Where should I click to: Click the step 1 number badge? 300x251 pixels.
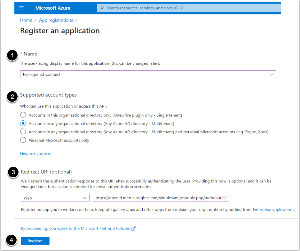tap(12, 56)
